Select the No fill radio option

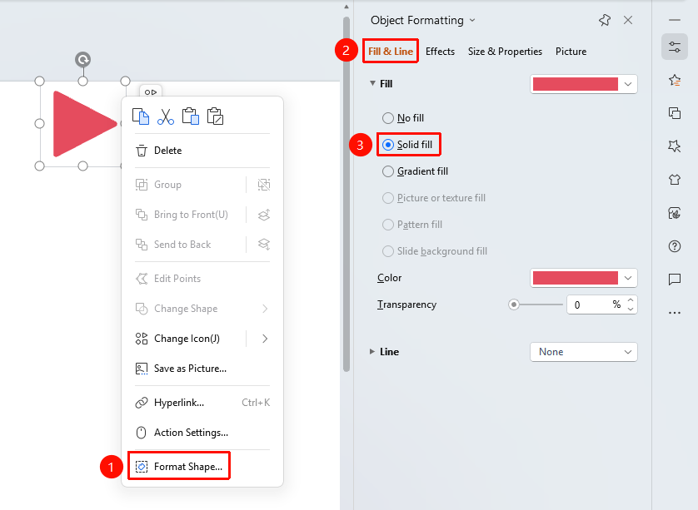pos(403,118)
